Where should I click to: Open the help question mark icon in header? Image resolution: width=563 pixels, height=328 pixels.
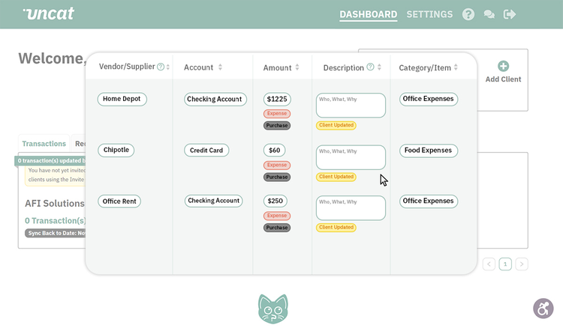tap(468, 14)
